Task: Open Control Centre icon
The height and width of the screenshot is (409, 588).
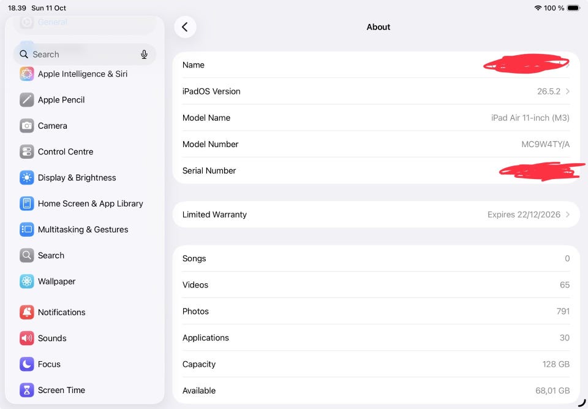Action: (x=26, y=151)
